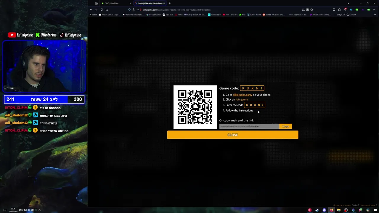Viewport: 379px width, 213px height.
Task: Click the KUXNJ code in step 3
Action: pos(255,105)
